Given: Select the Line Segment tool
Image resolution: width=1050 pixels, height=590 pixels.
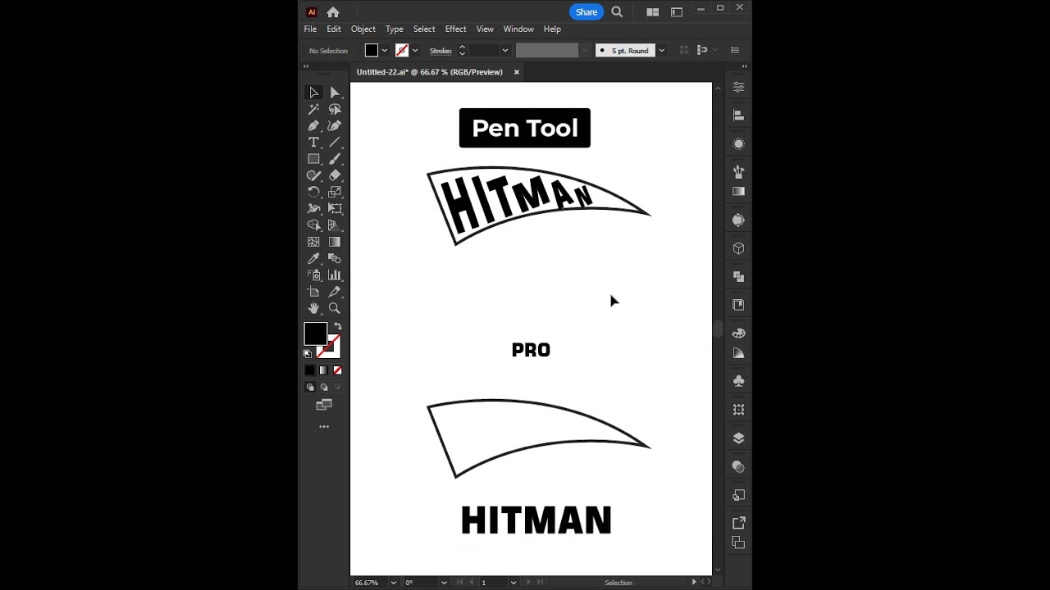Looking at the screenshot, I should pyautogui.click(x=335, y=143).
